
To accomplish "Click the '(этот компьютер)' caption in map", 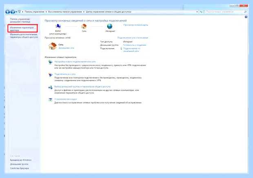I will pyautogui.click(x=58, y=34).
